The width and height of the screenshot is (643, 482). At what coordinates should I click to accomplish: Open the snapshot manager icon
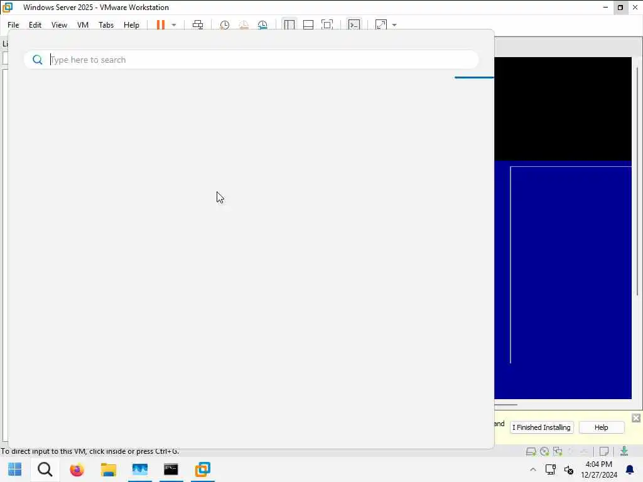click(262, 25)
